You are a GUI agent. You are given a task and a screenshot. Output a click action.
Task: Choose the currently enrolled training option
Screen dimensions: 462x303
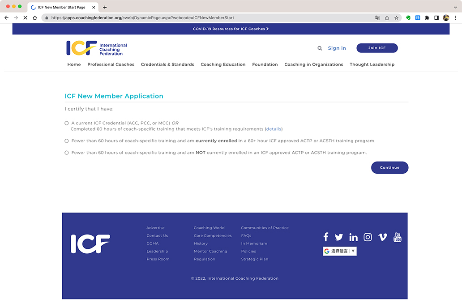tap(67, 141)
